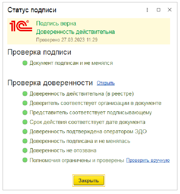Open the three-dot more options menu
180x194 pixels.
pos(147,10)
